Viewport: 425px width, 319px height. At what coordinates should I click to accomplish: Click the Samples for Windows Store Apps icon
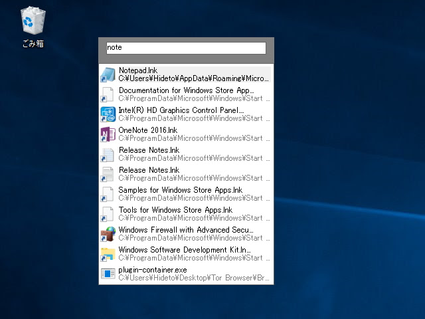[108, 194]
